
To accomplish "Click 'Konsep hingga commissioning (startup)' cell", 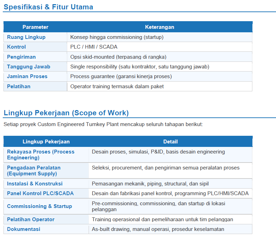I will [160, 37].
